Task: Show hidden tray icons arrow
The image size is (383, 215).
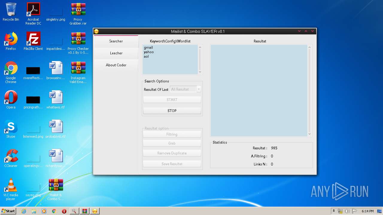Action: click(x=334, y=211)
